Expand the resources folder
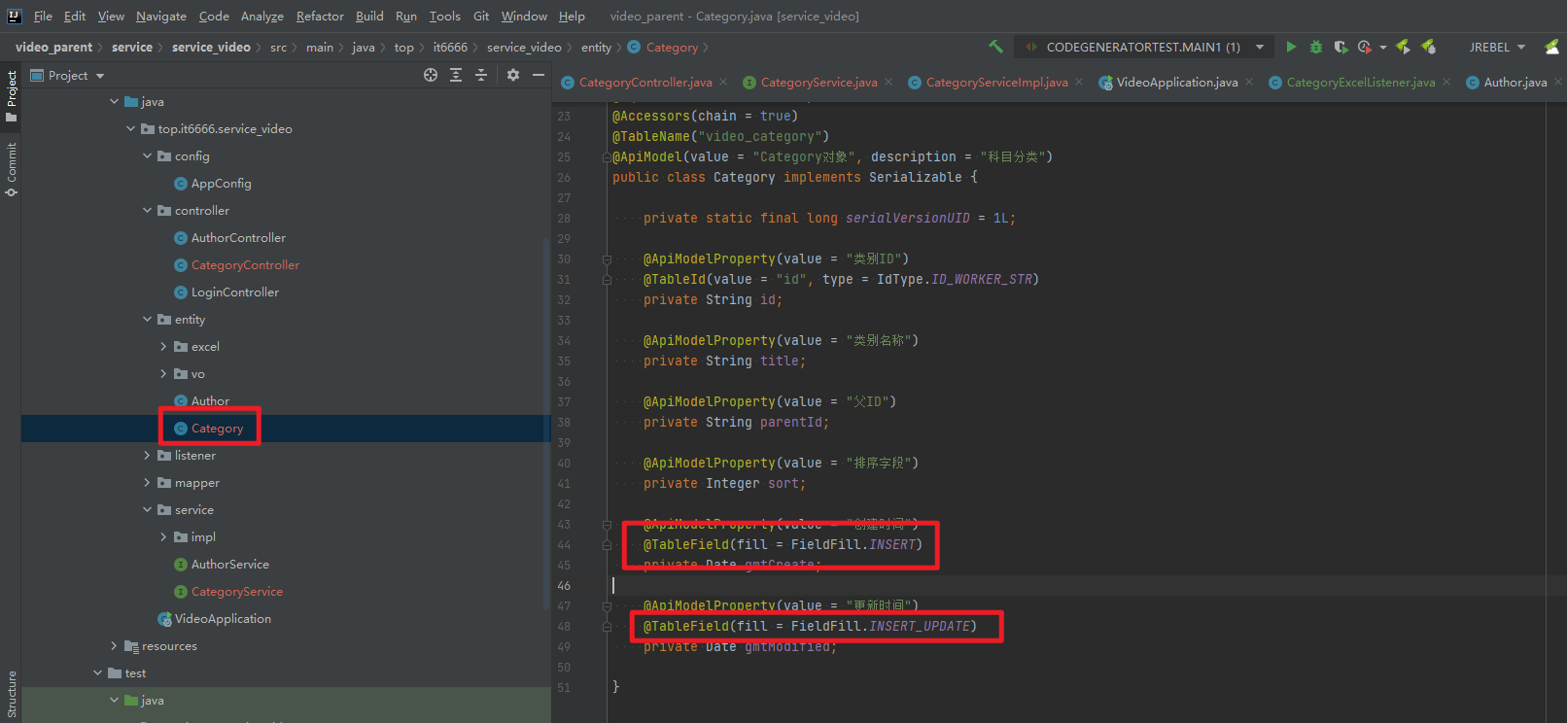Screen dimensions: 1567x723 coord(114,645)
